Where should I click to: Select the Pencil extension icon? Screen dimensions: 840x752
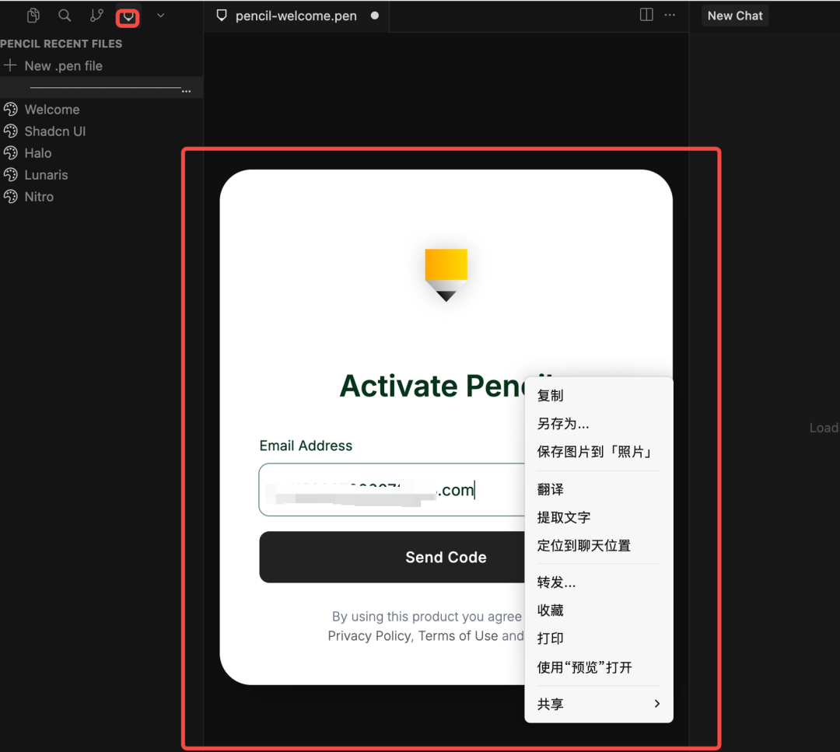128,16
